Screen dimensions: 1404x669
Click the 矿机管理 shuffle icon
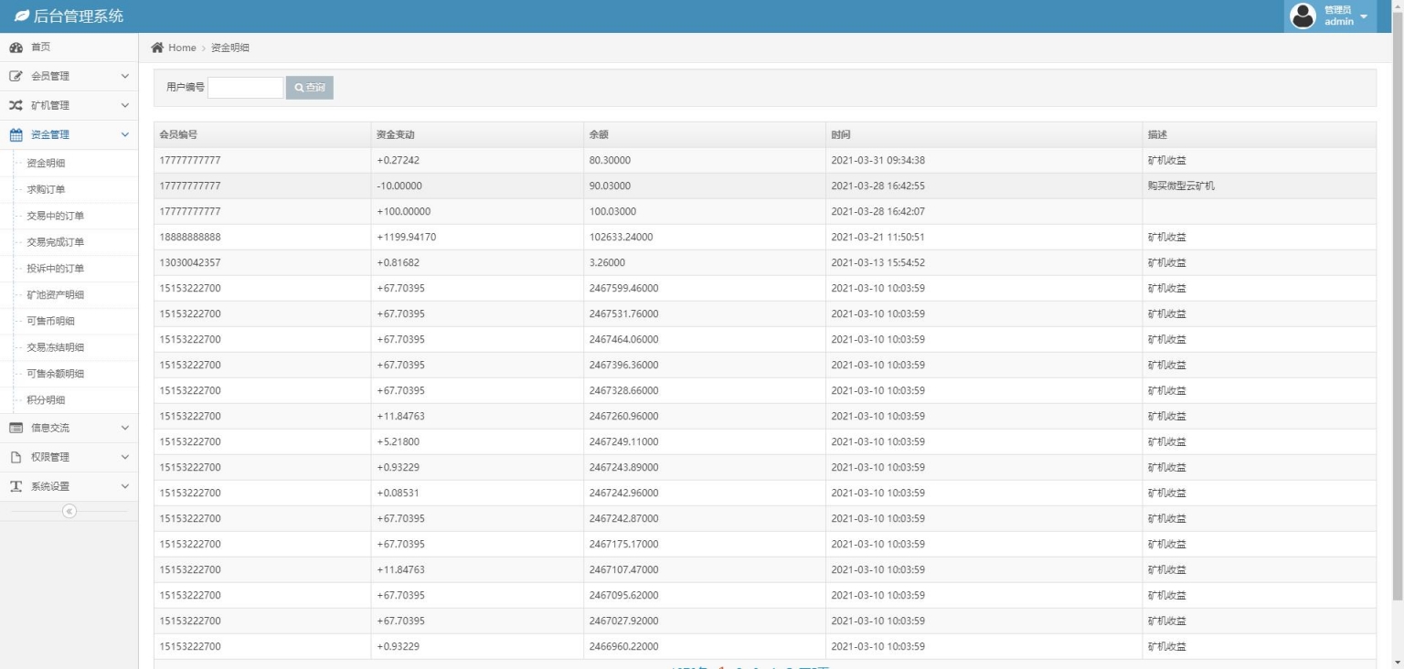16,105
